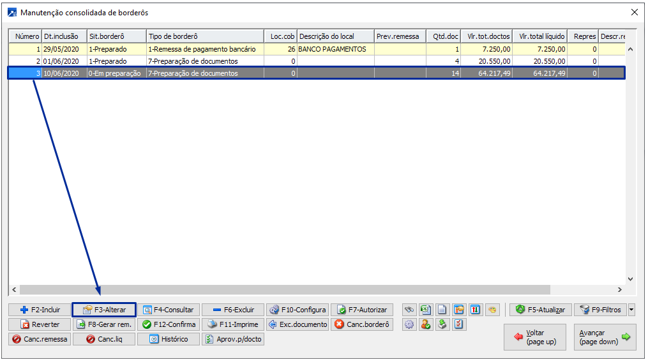Click Vlr.total líquido column header
648x362 pixels.
pyautogui.click(x=539, y=36)
